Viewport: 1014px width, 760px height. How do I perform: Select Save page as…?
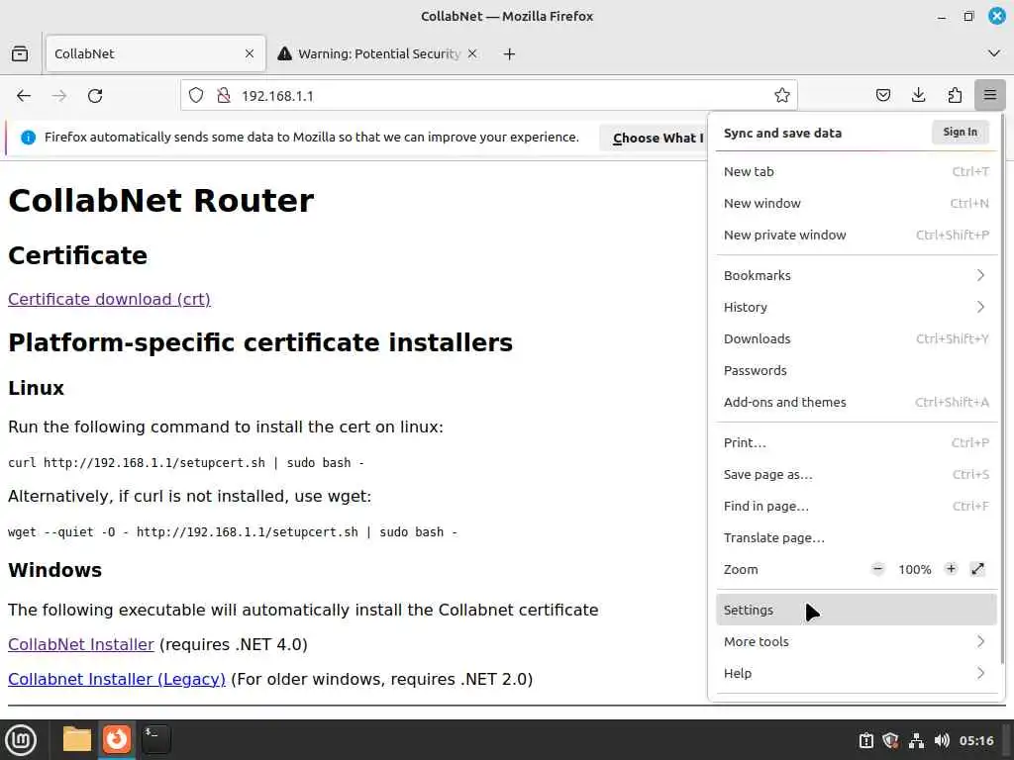857,474
